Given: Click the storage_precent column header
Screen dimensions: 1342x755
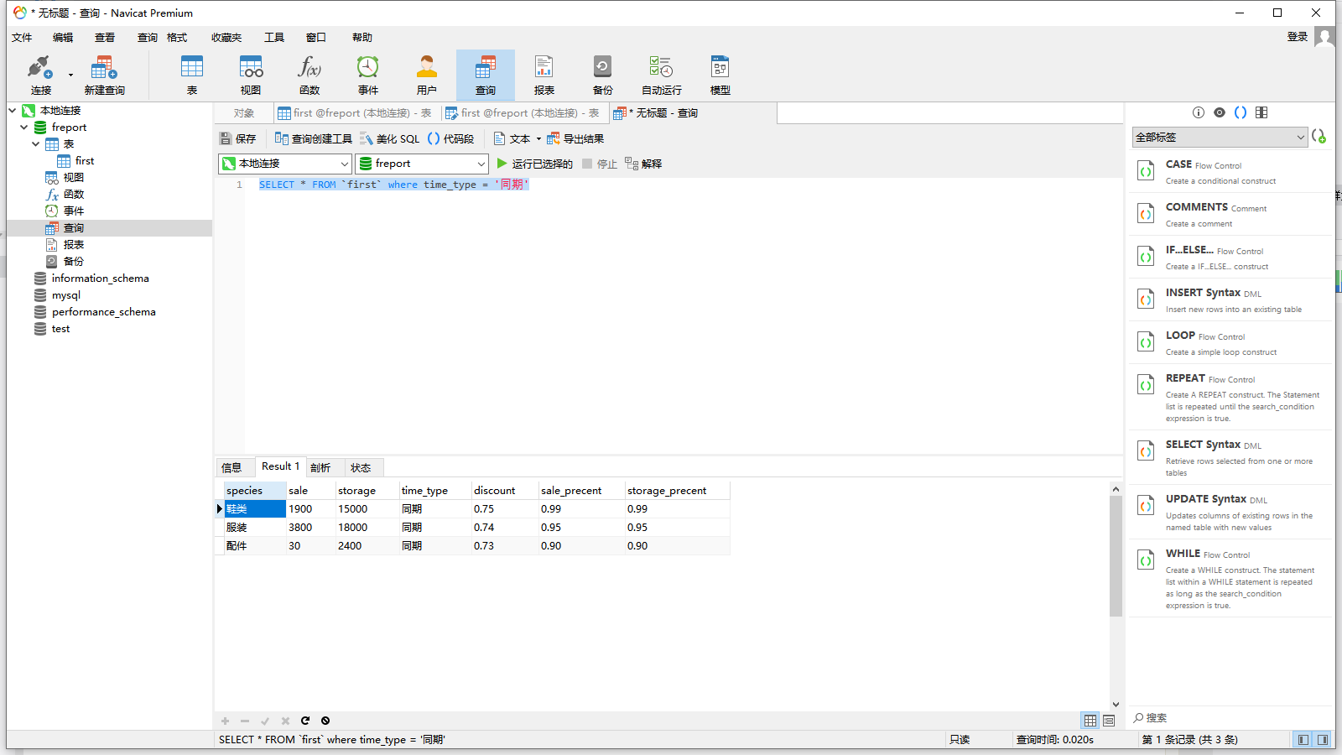Looking at the screenshot, I should coord(676,491).
